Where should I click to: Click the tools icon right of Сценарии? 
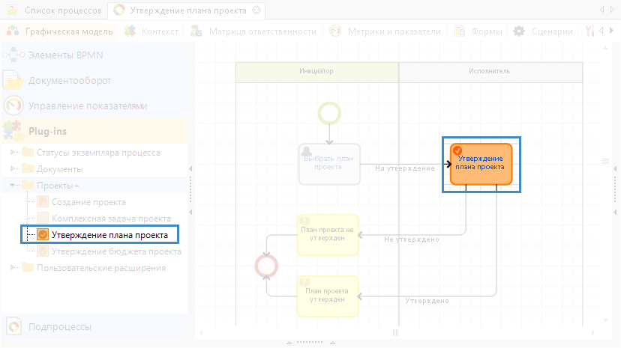click(x=590, y=31)
